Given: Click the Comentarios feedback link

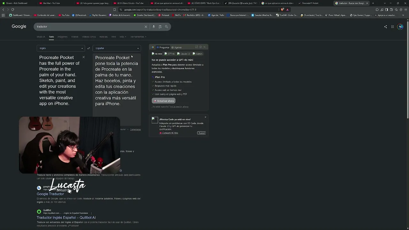Looking at the screenshot, I should (x=135, y=129).
